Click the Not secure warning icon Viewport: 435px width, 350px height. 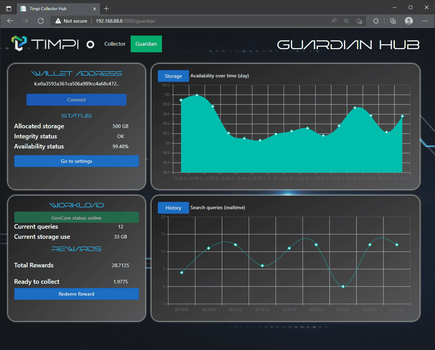pos(58,21)
